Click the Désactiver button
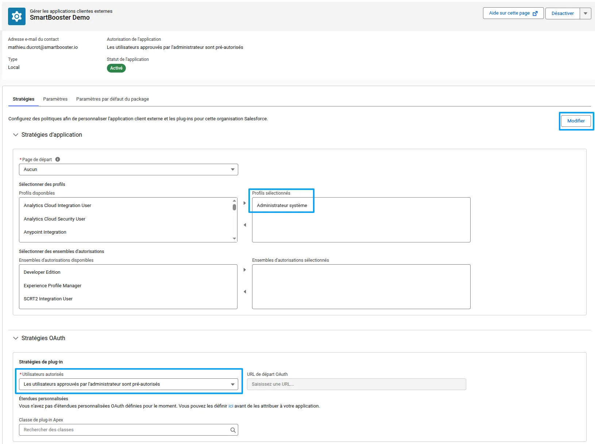Image resolution: width=595 pixels, height=444 pixels. click(x=563, y=13)
